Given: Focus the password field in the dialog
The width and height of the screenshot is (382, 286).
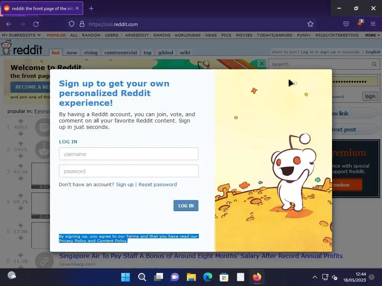Looking at the screenshot, I should click(129, 171).
